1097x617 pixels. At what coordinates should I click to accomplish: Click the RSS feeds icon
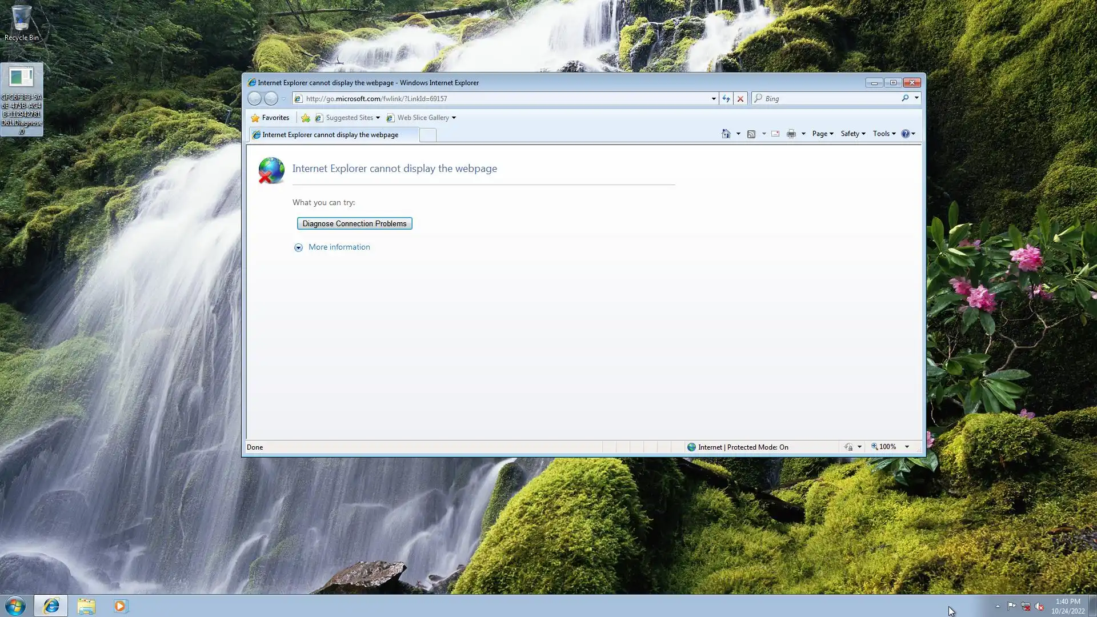point(751,134)
